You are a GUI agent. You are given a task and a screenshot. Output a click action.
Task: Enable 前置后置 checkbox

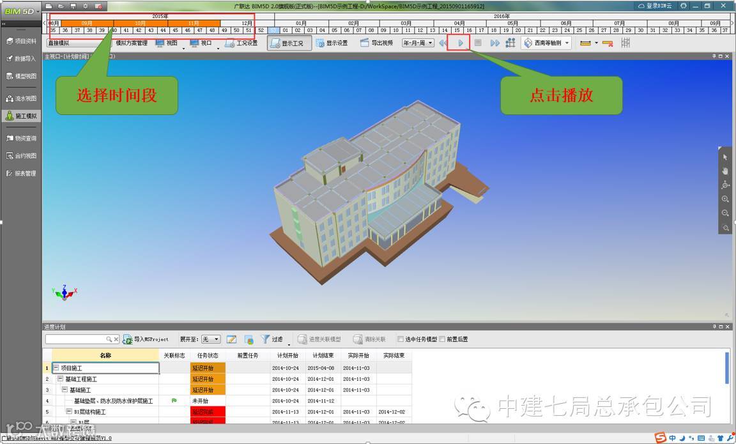pyautogui.click(x=441, y=339)
